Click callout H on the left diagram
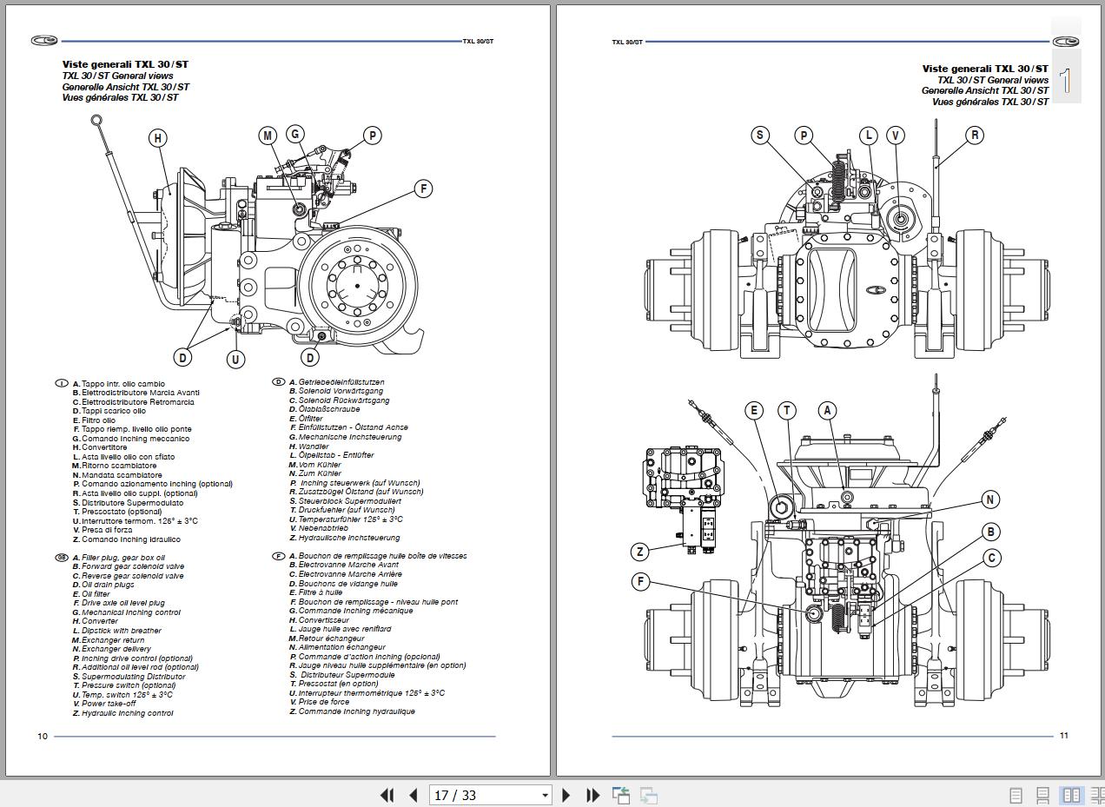The image size is (1105, 807). tap(158, 137)
